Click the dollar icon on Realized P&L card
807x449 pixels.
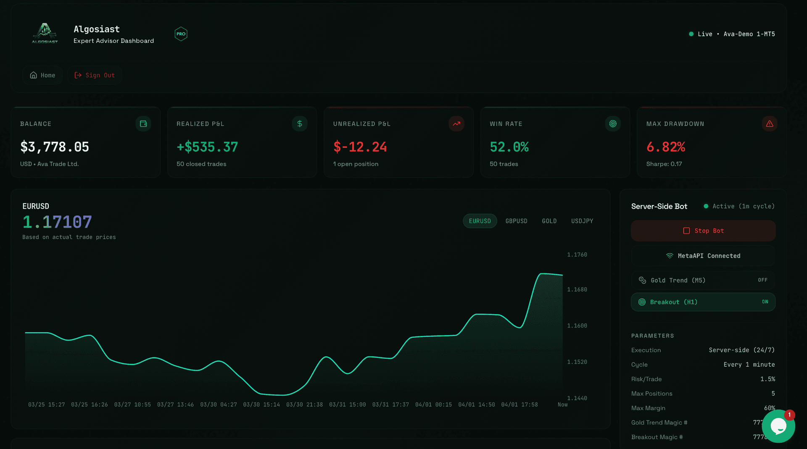[300, 124]
